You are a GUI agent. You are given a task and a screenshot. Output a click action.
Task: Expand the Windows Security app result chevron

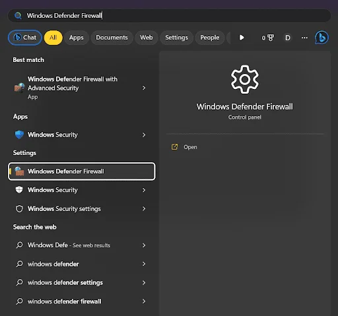[144, 135]
